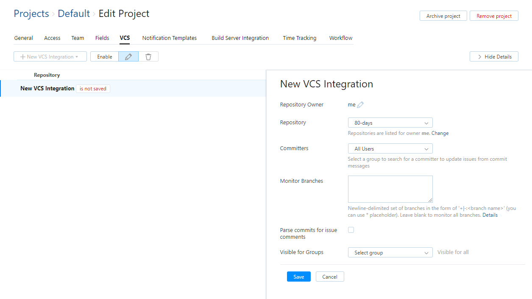The height and width of the screenshot is (299, 532).
Task: Open the Committers All Users dropdown
Action: [x=390, y=149]
